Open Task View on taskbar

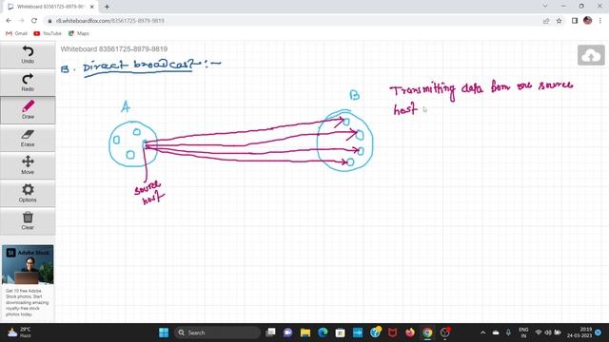pyautogui.click(x=270, y=332)
